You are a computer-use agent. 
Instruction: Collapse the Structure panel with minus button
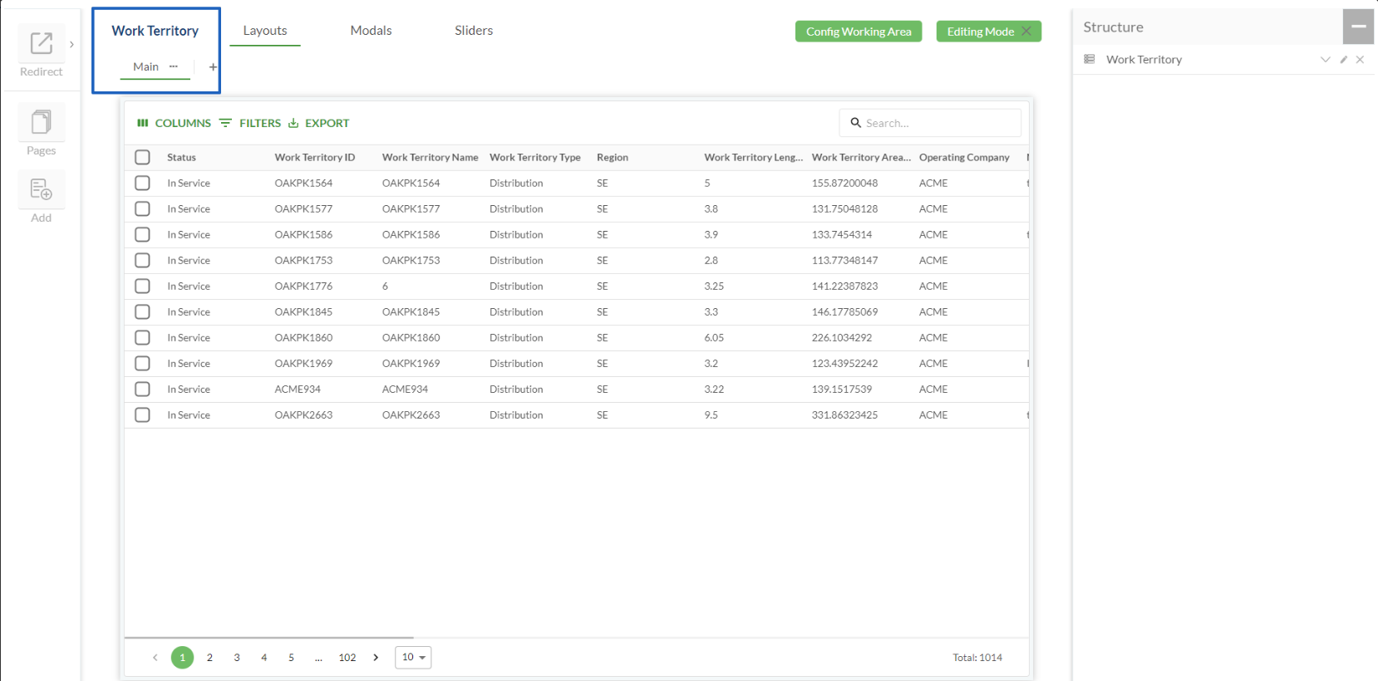pos(1358,27)
